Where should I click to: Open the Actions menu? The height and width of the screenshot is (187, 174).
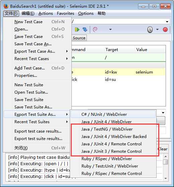coord(46,13)
